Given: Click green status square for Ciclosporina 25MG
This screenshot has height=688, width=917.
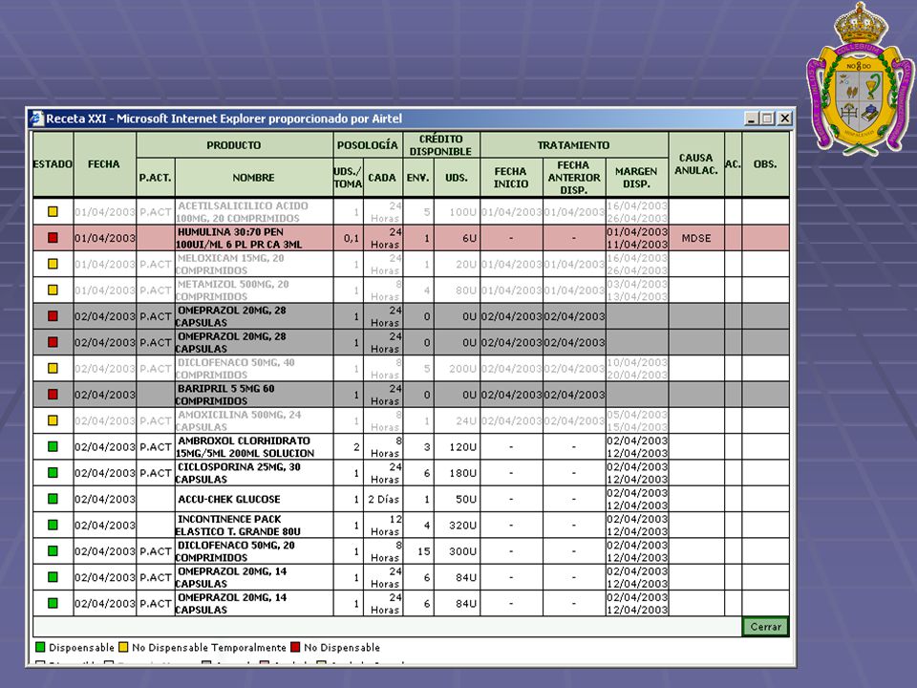Looking at the screenshot, I should [53, 473].
